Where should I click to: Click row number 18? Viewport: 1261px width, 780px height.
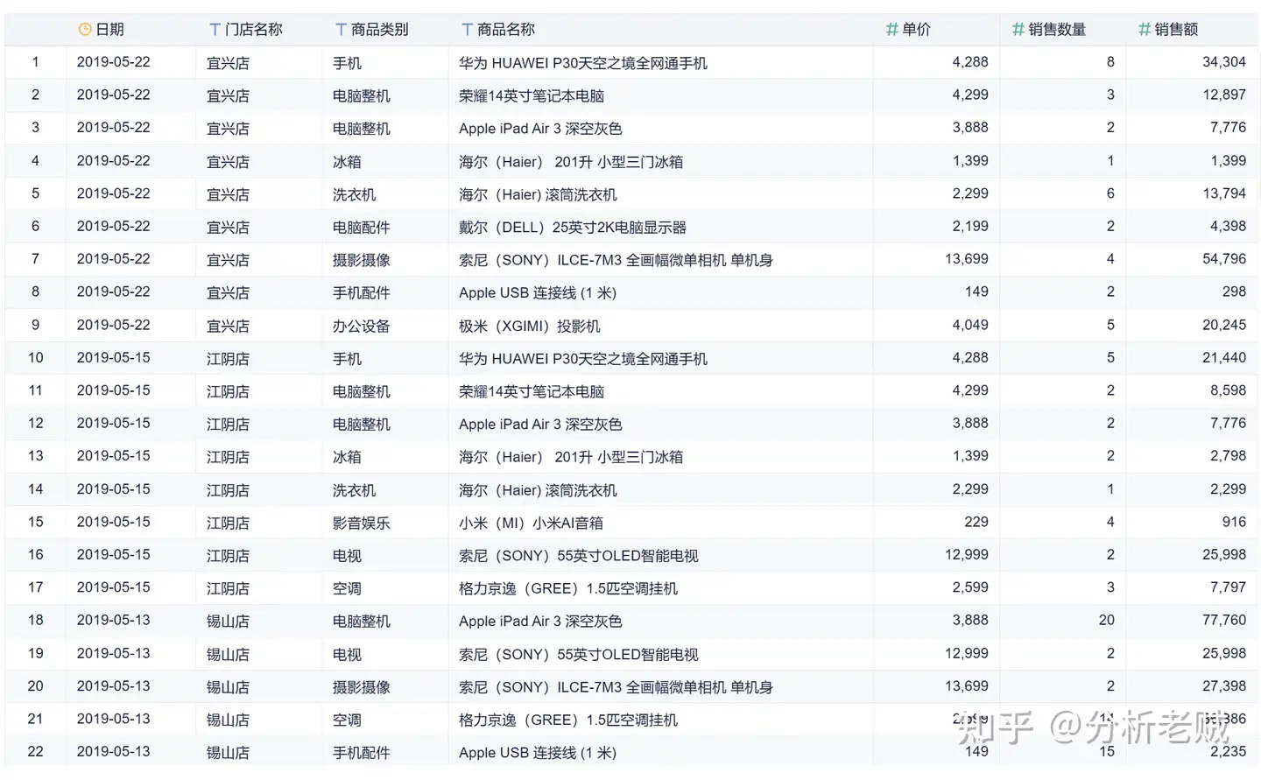point(35,621)
